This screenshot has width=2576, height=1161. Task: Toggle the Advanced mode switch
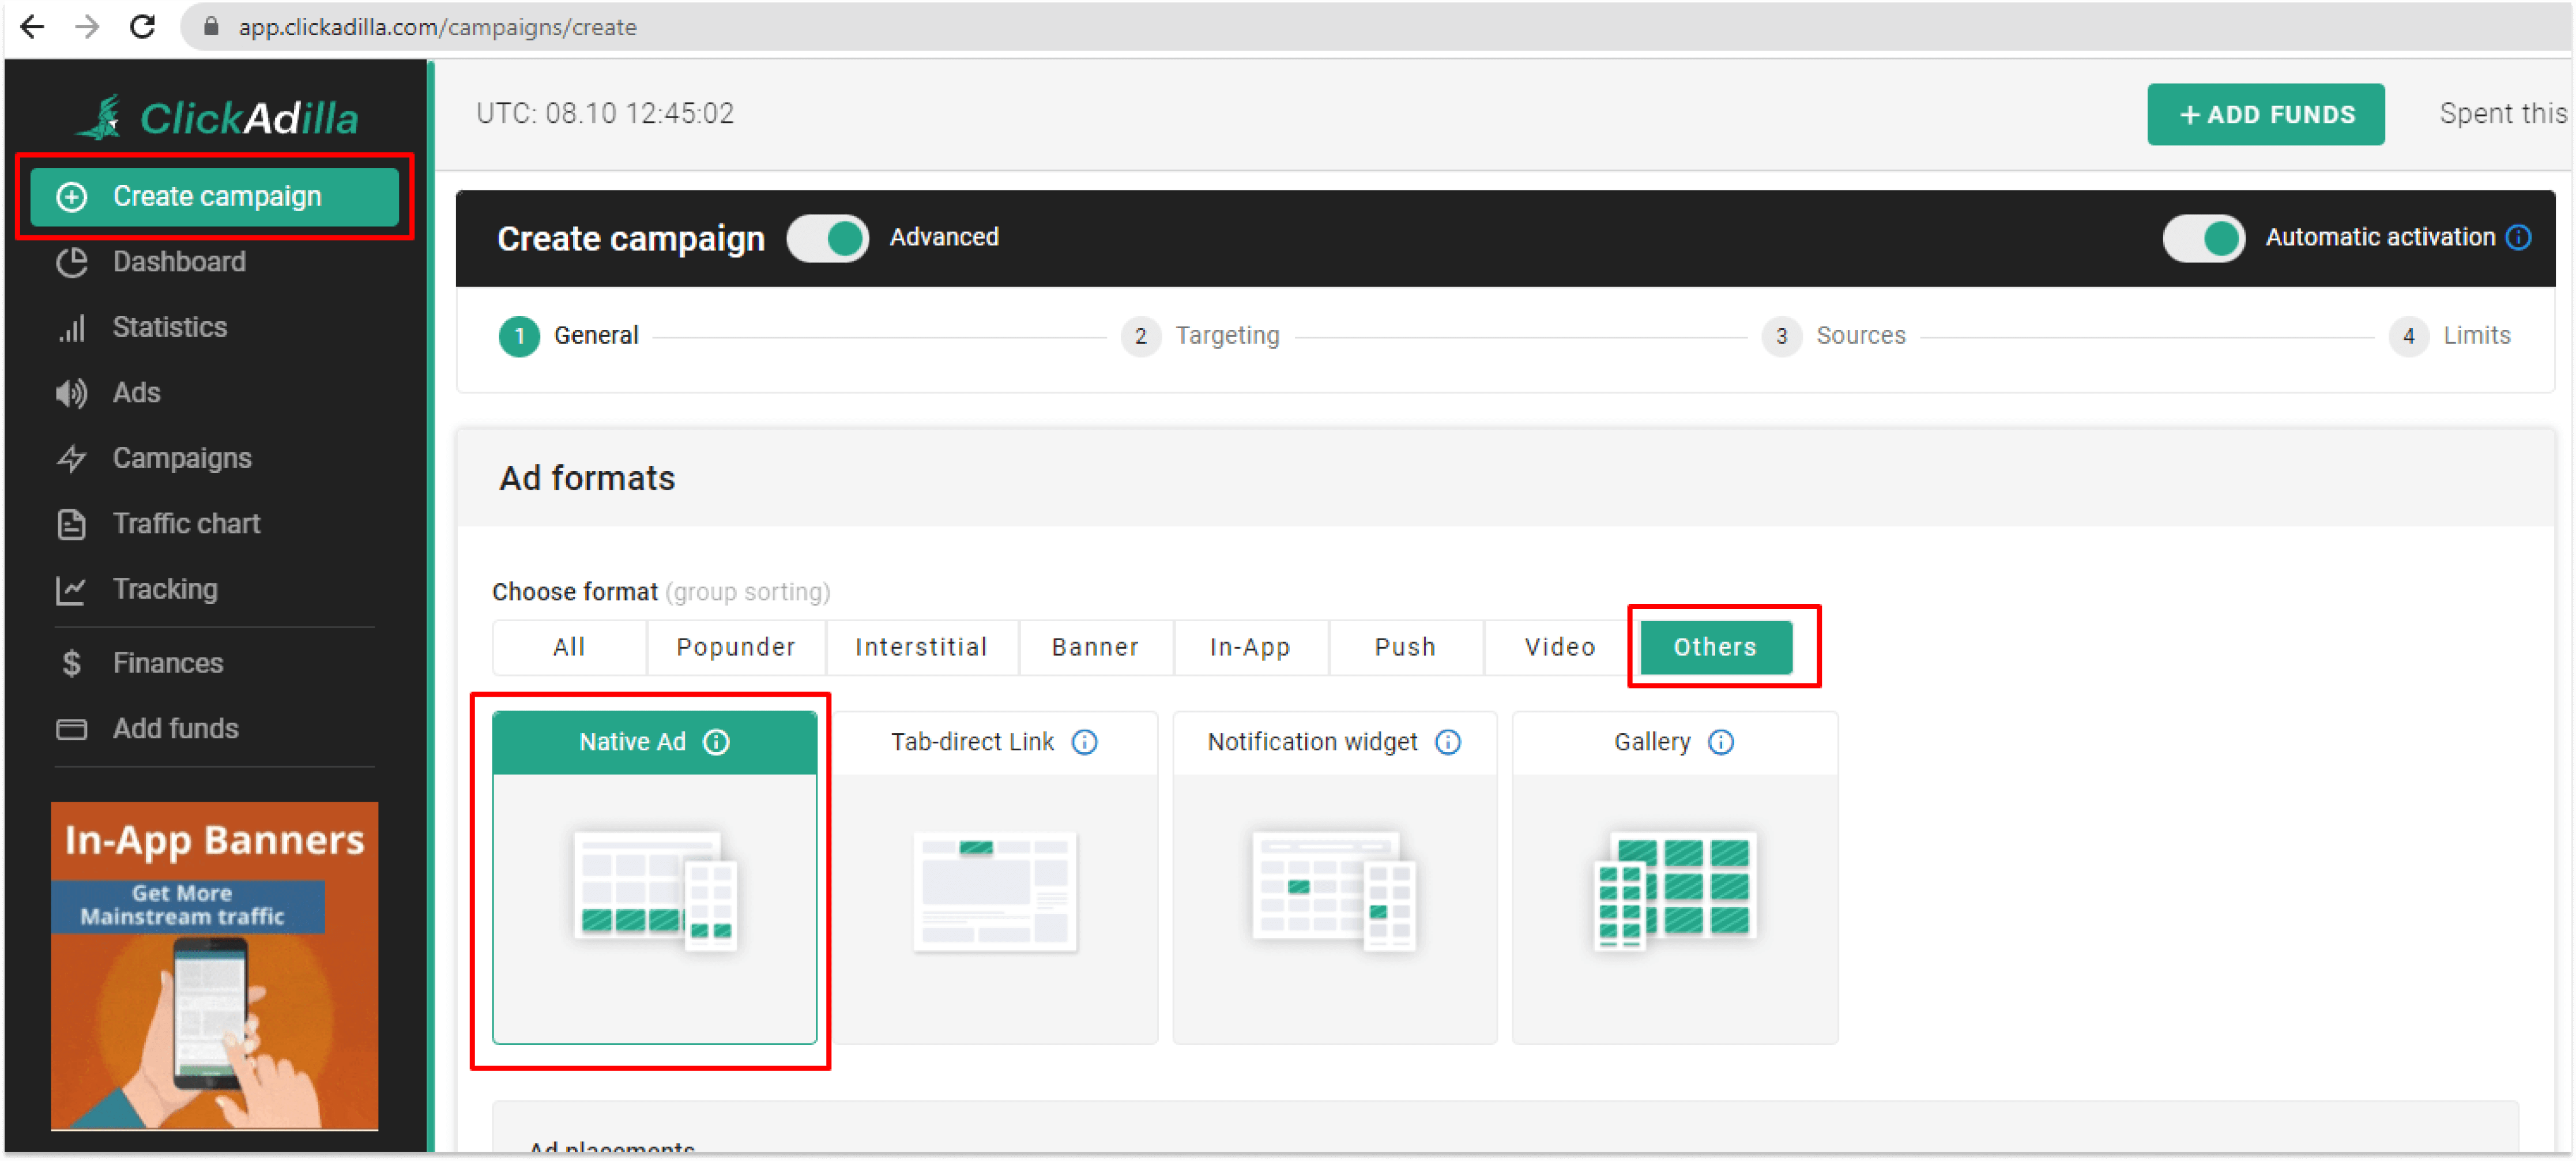tap(828, 238)
